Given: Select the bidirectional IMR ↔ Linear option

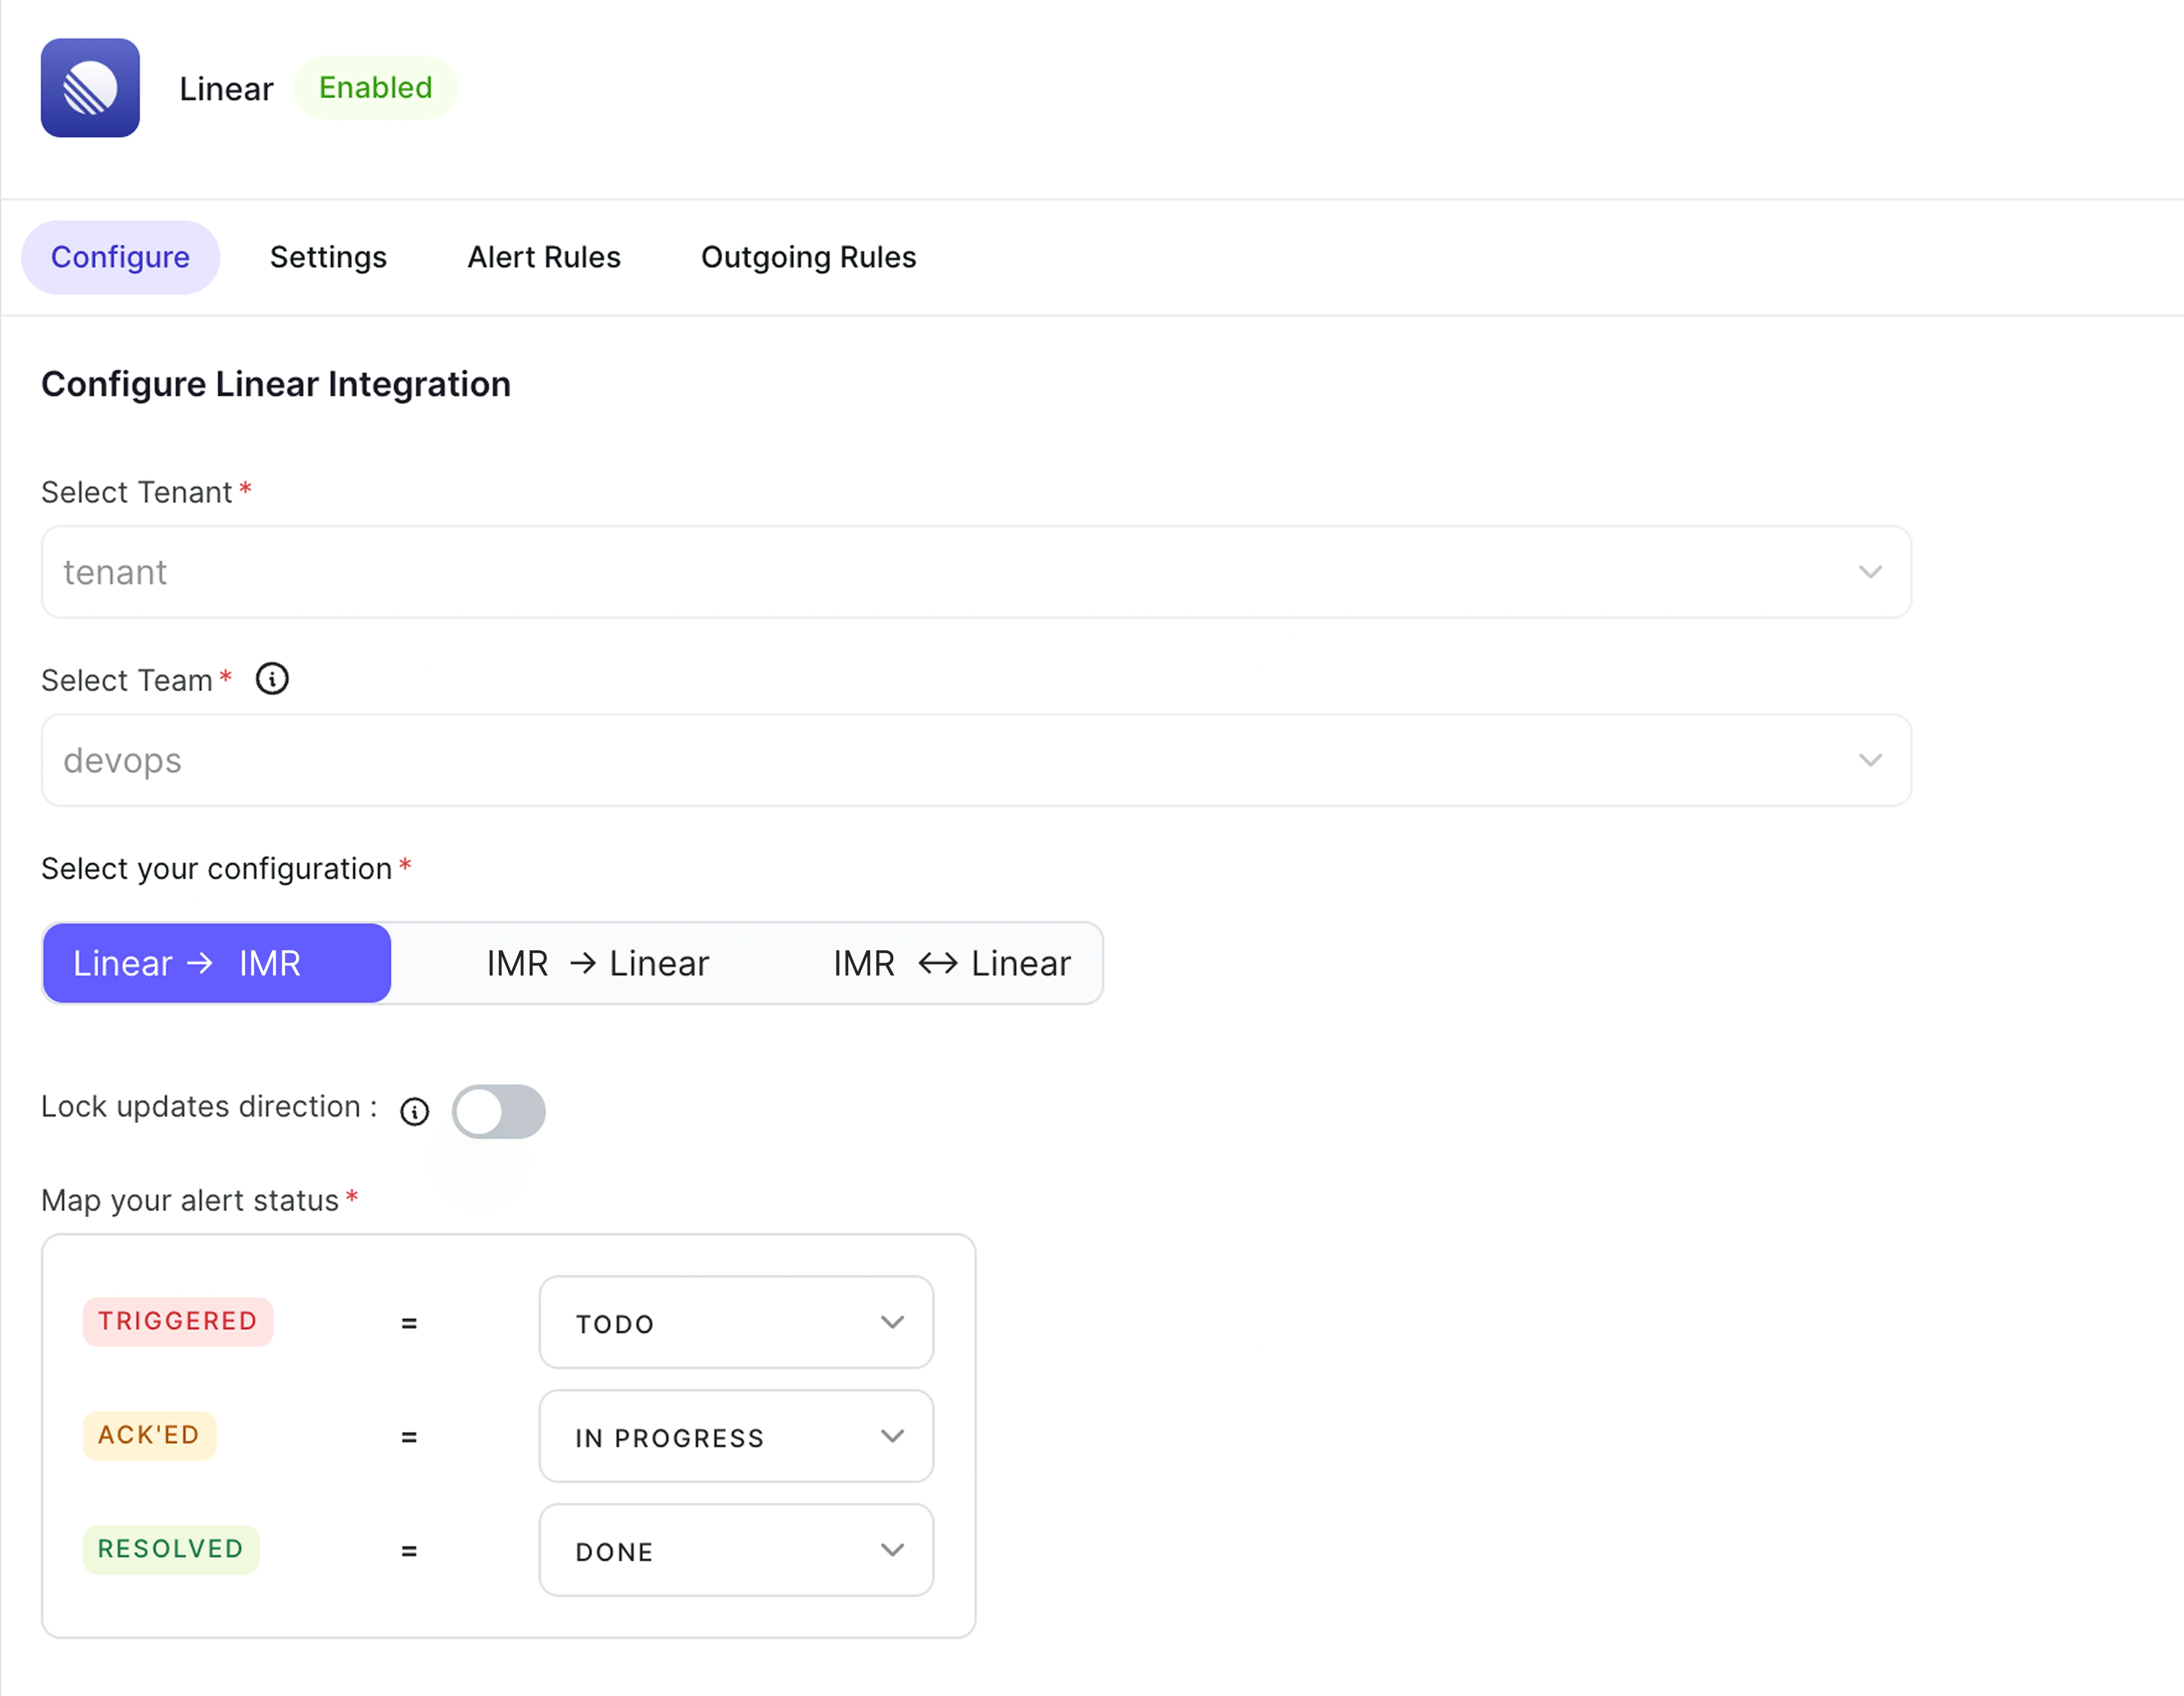Looking at the screenshot, I should tap(951, 963).
